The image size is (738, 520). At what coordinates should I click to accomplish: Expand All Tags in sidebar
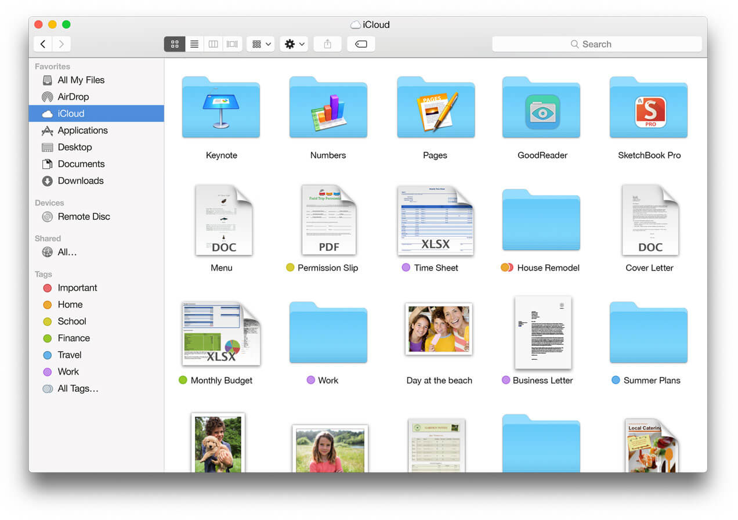78,389
